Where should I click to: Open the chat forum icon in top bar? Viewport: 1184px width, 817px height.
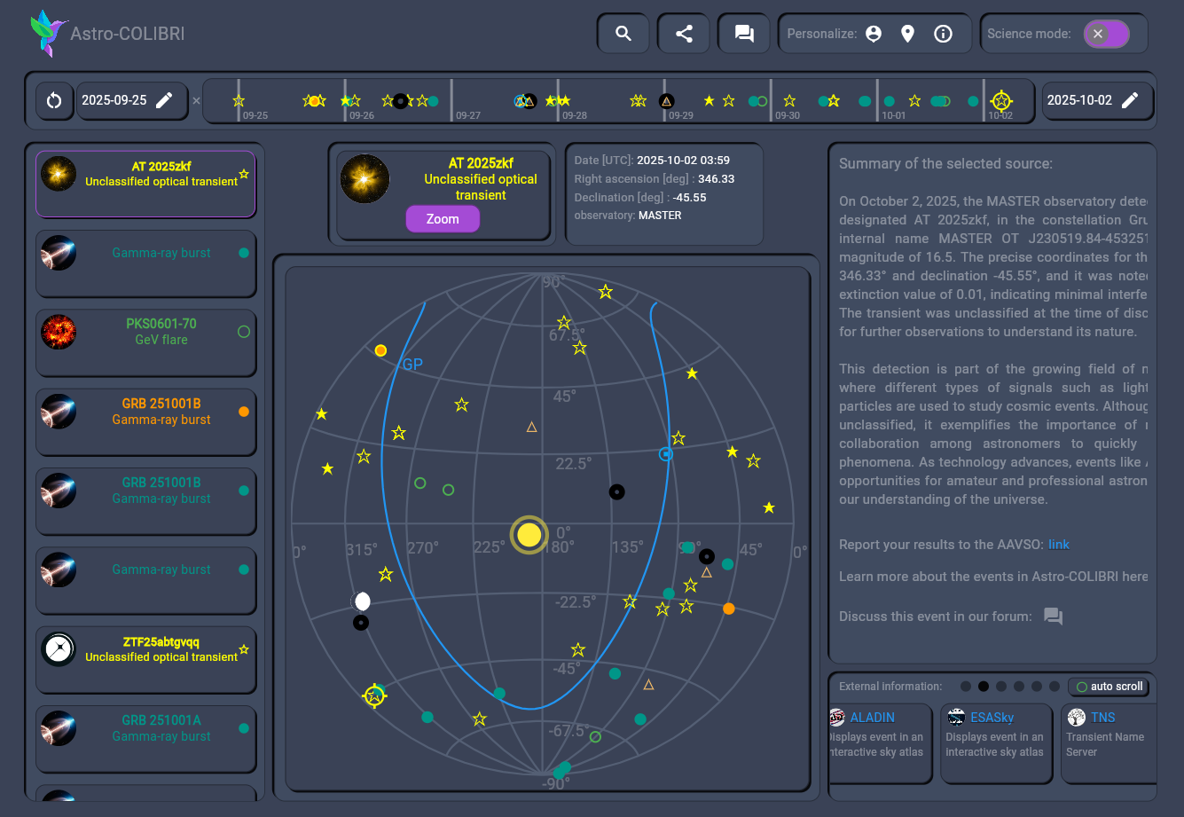(x=744, y=34)
